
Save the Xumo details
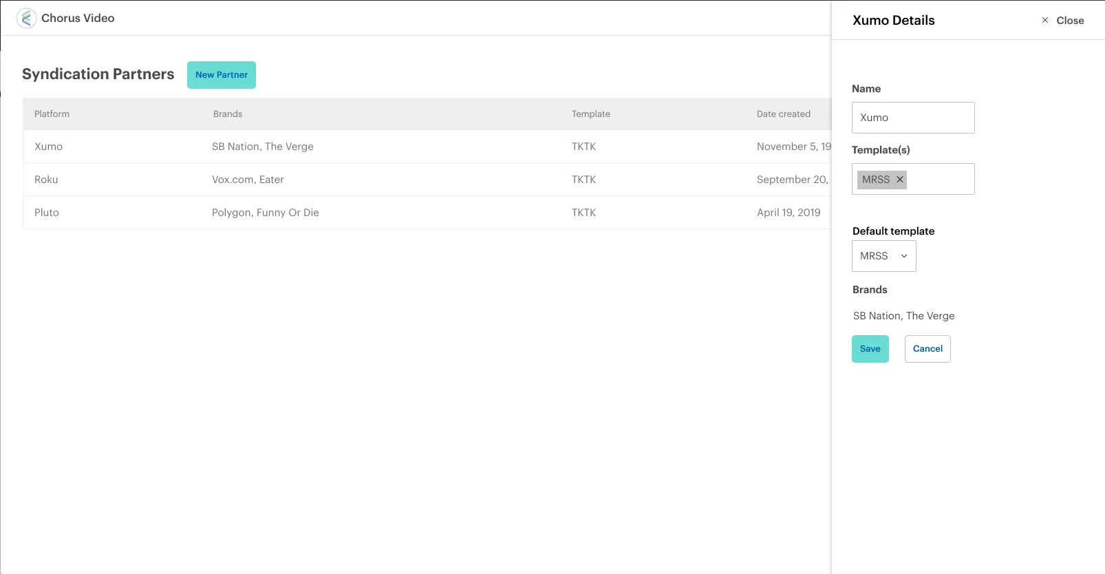click(870, 349)
